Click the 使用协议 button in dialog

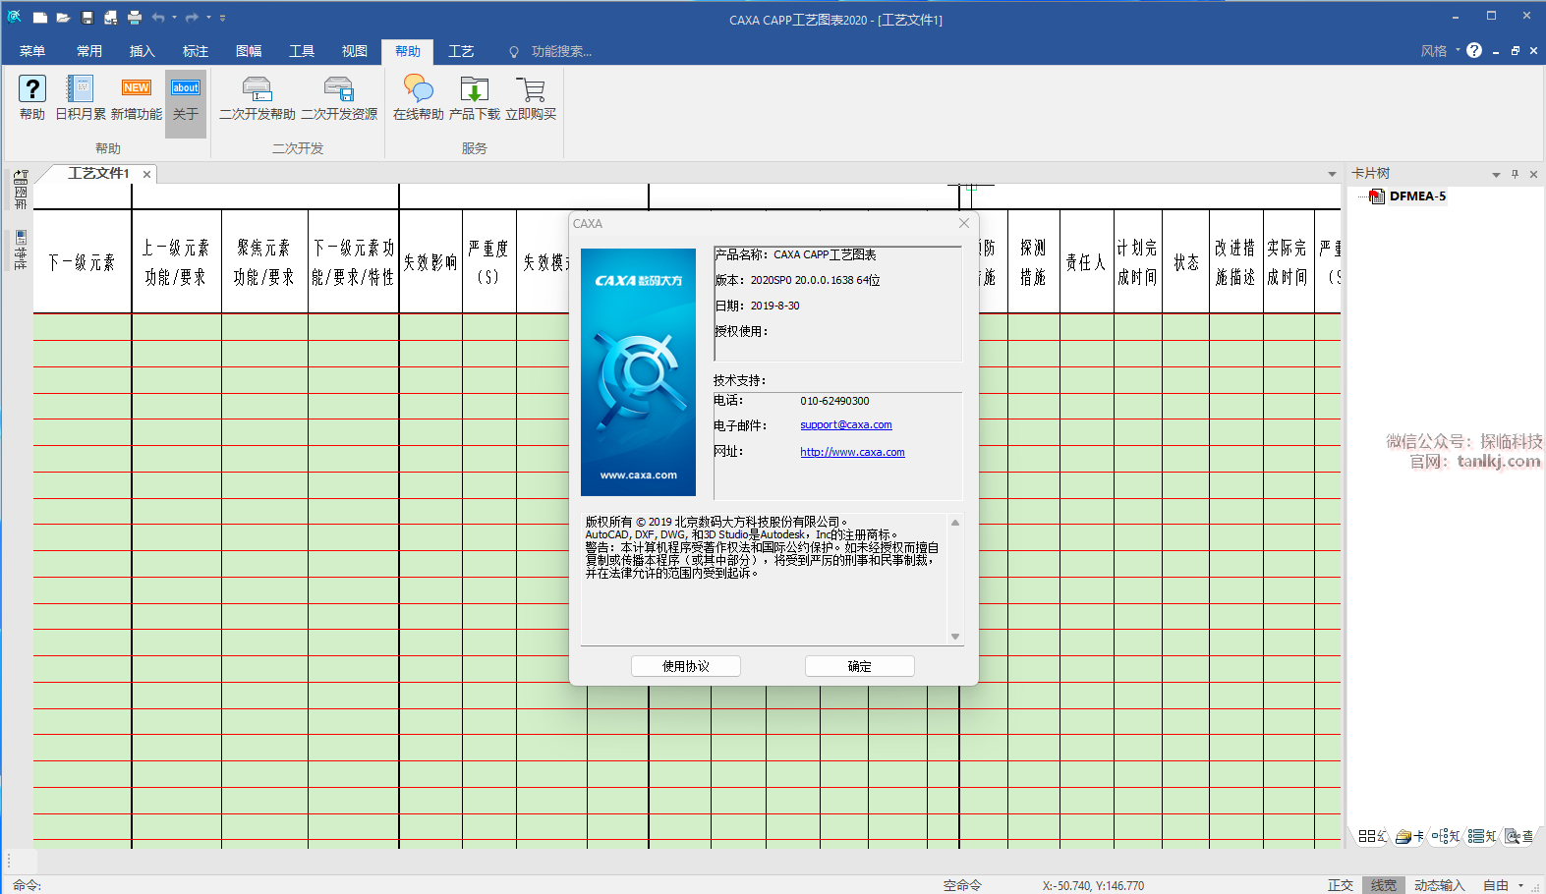(x=685, y=666)
